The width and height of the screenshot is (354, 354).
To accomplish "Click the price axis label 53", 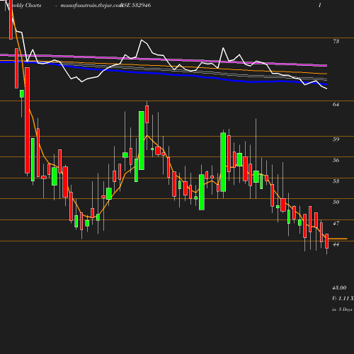I will 336,181.
